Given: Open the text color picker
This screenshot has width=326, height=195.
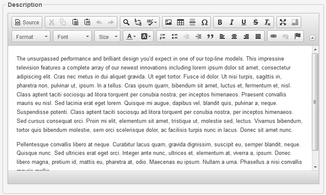Looking at the screenshot, I should coord(130,37).
